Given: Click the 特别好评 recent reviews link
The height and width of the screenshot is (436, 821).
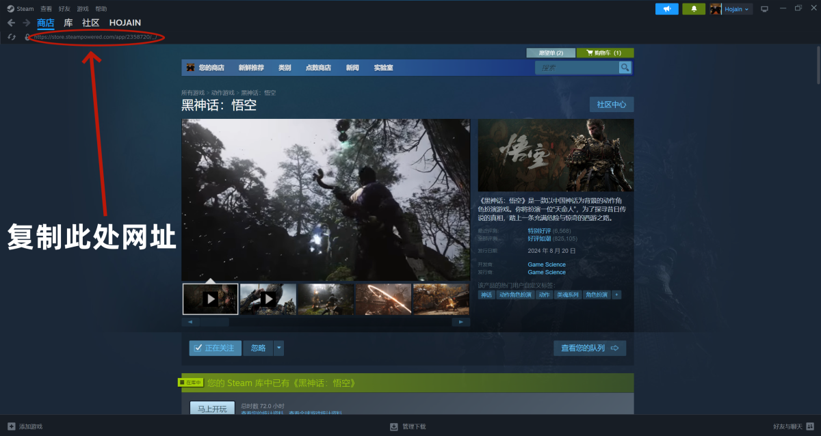Looking at the screenshot, I should tap(539, 231).
